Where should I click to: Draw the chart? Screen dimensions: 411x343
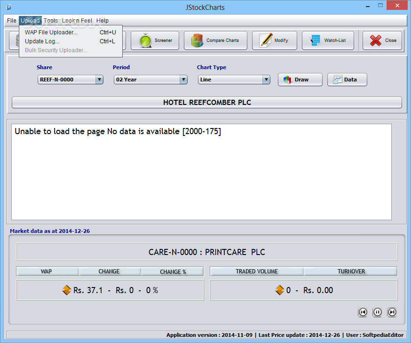(300, 80)
